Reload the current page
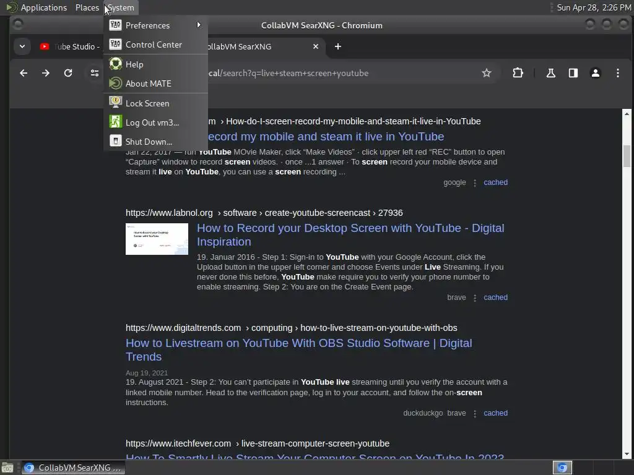The height and width of the screenshot is (475, 634). [68, 73]
